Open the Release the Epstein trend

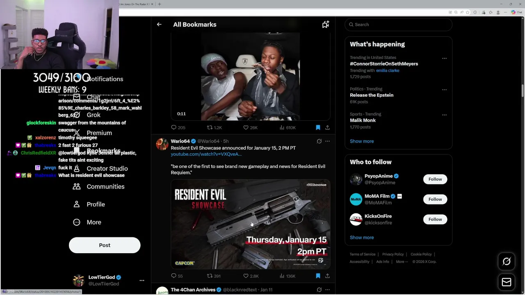pos(372,95)
